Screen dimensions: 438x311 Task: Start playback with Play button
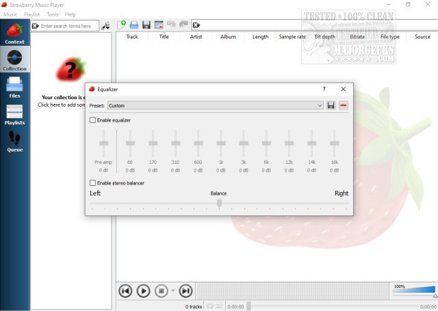[x=143, y=291]
